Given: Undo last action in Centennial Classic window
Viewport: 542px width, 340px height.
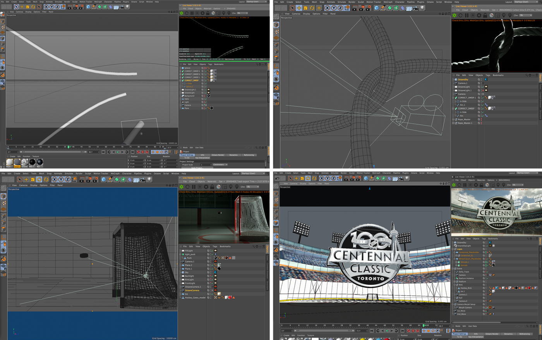Looking at the screenshot, I should pyautogui.click(x=277, y=178).
